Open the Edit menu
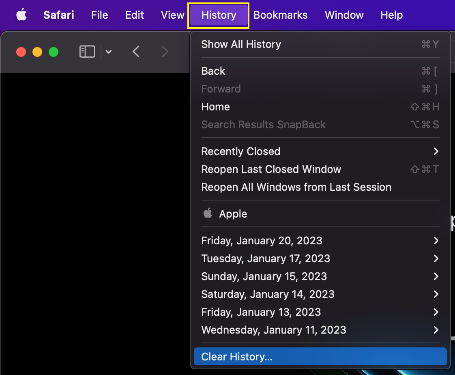Viewport: 455px width, 375px height. click(134, 15)
